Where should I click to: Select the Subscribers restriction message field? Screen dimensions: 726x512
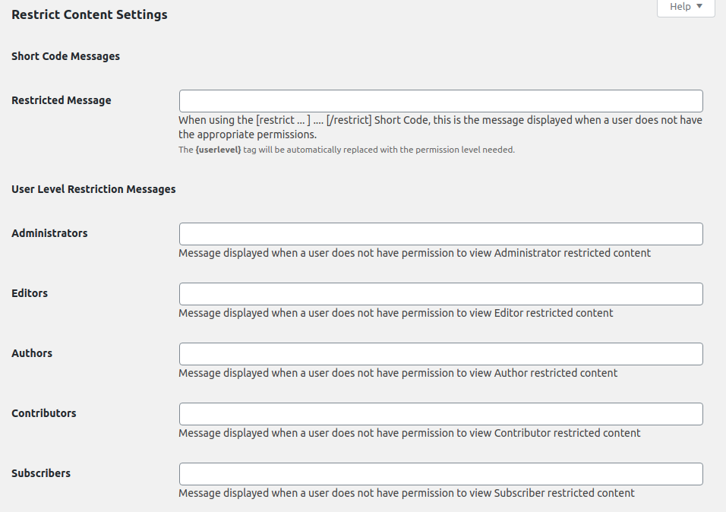[440, 473]
